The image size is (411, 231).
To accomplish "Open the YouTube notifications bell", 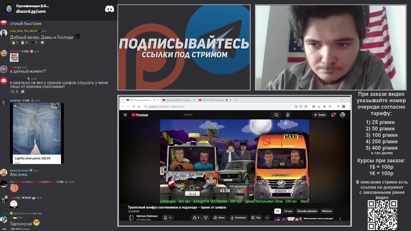I will pyautogui.click(x=333, y=115).
